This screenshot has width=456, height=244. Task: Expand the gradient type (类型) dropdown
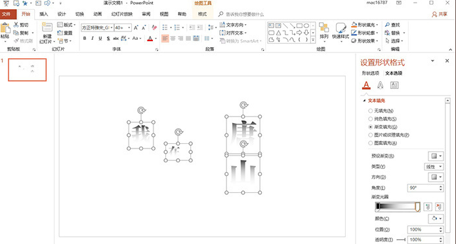coord(434,167)
